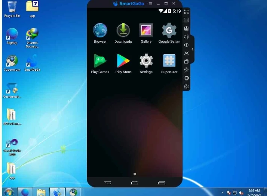Click the scissors screenshot icon
The height and width of the screenshot is (196, 267).
187,53
